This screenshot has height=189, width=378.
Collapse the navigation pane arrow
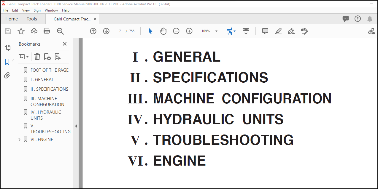[76, 126]
